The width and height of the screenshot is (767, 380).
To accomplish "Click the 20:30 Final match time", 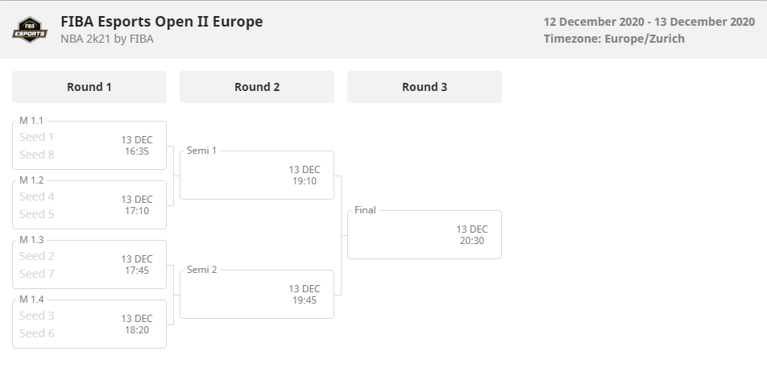I will pos(472,241).
